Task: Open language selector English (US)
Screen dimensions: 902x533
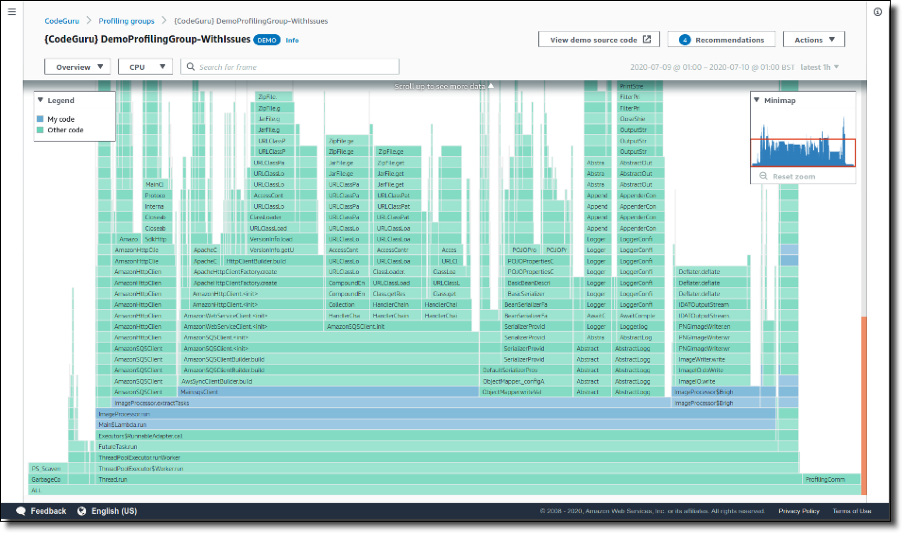Action: pos(108,511)
